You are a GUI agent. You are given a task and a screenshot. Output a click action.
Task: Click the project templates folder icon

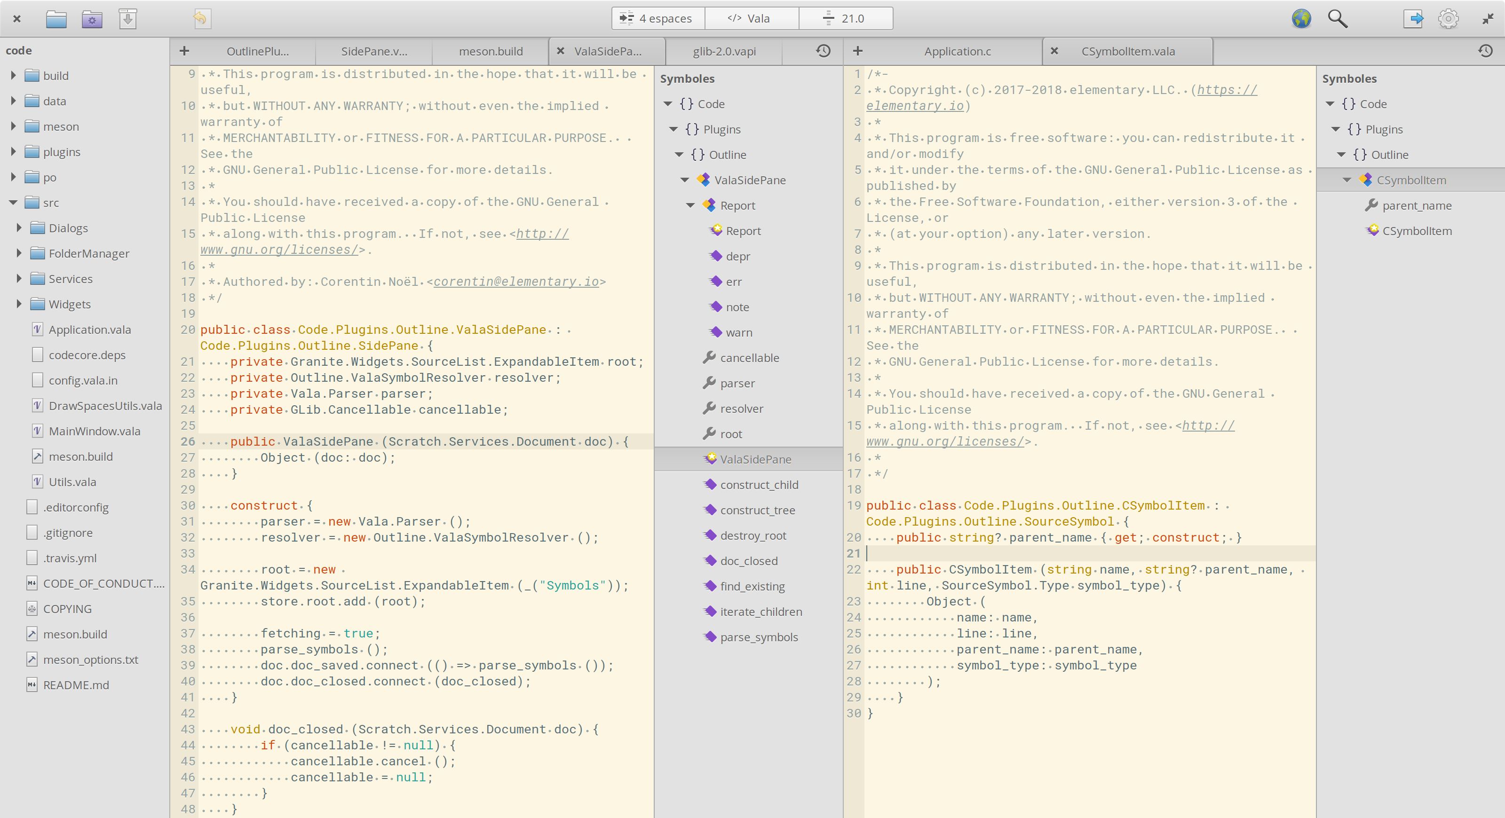(x=92, y=19)
